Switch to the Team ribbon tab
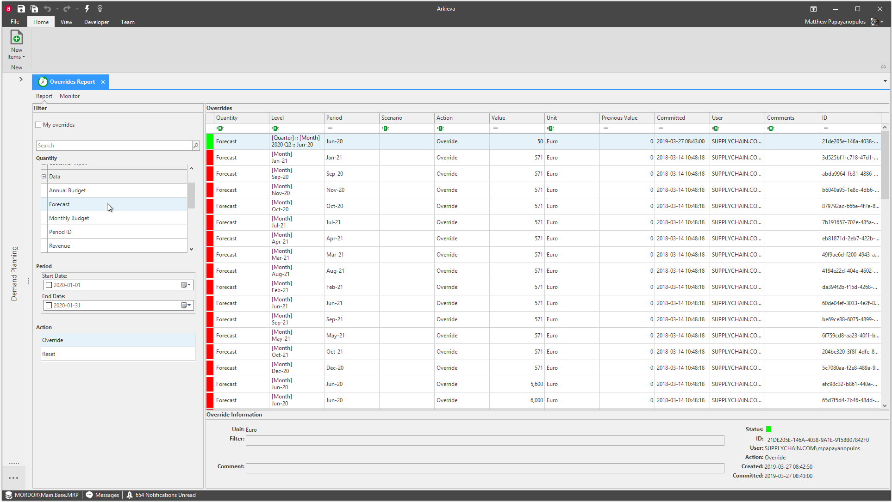The image size is (892, 502). (x=128, y=22)
